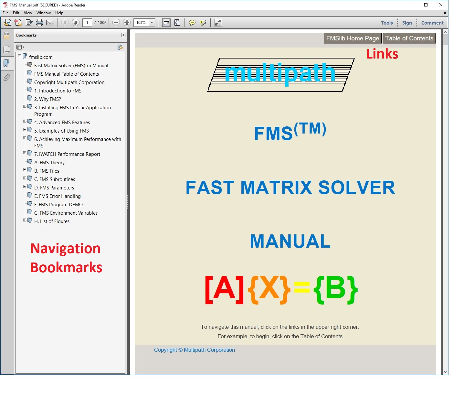Collapse the fmslib.com bookmark tree

19,56
